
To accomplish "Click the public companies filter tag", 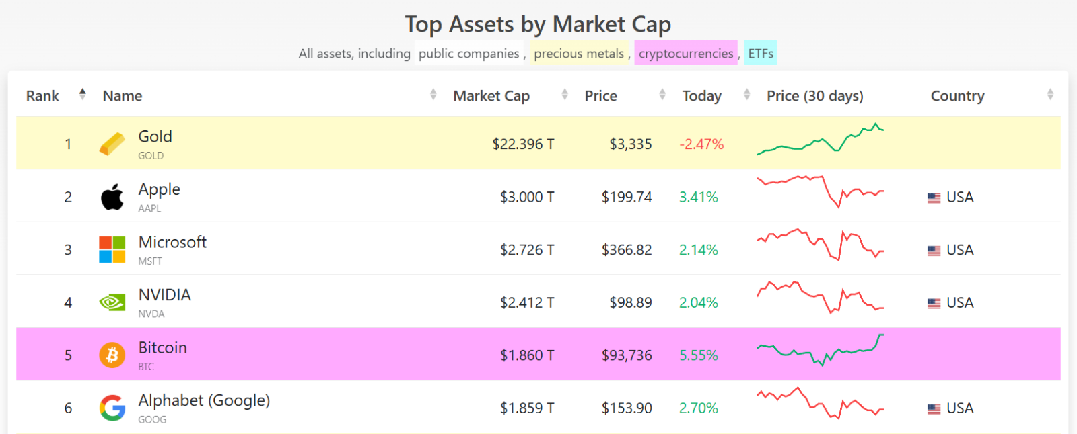I will pos(468,54).
